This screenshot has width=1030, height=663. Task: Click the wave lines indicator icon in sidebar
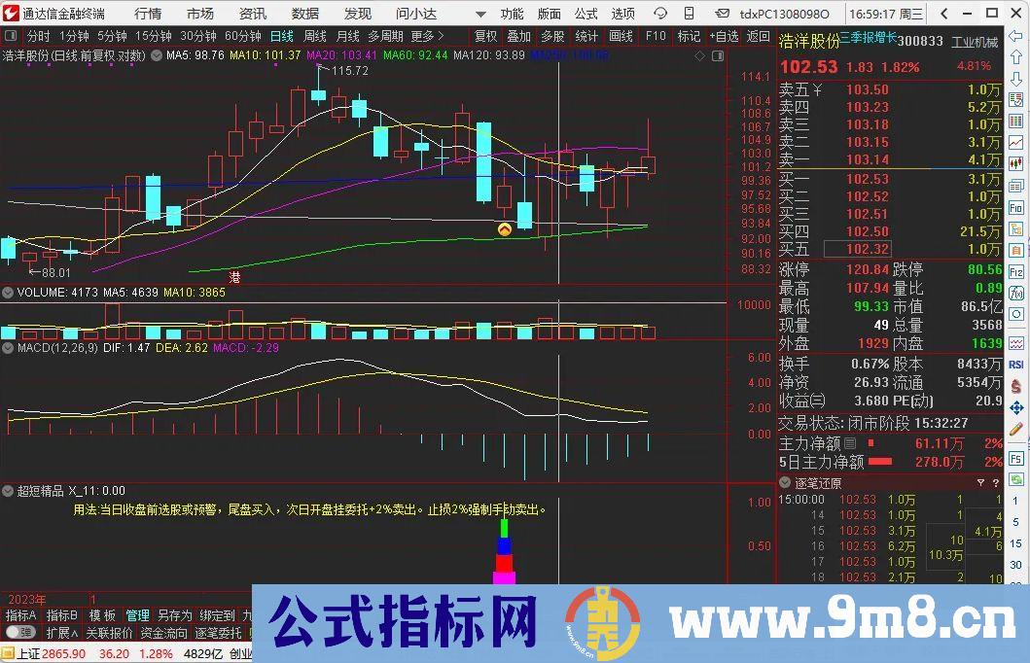click(1016, 342)
